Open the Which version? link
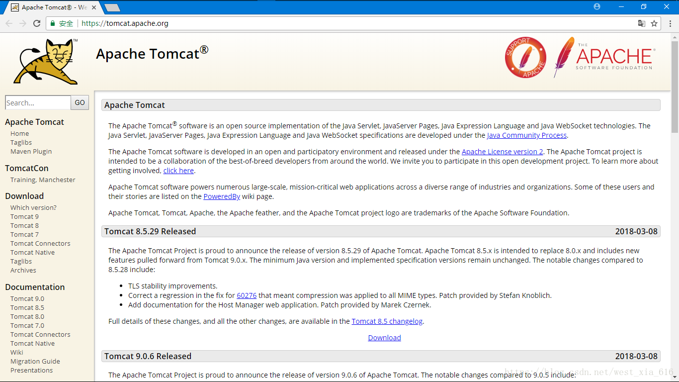Image resolution: width=679 pixels, height=382 pixels. pos(33,207)
